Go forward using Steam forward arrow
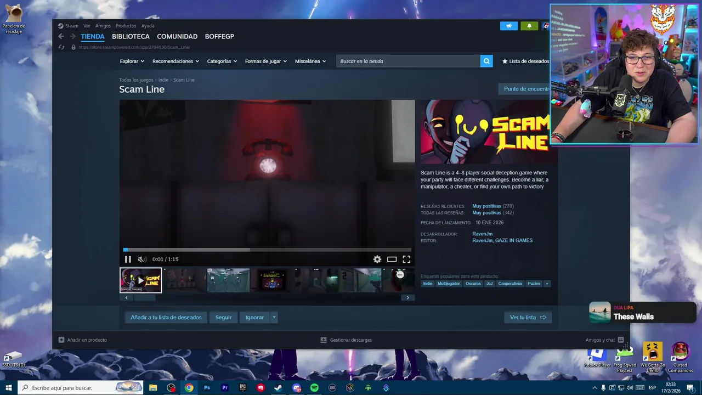The image size is (702, 395). (x=72, y=36)
